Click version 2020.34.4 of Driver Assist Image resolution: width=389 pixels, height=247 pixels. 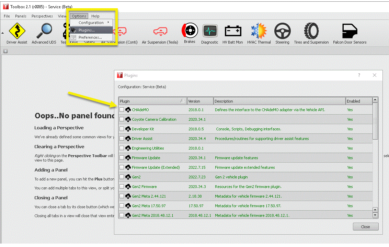click(197, 138)
